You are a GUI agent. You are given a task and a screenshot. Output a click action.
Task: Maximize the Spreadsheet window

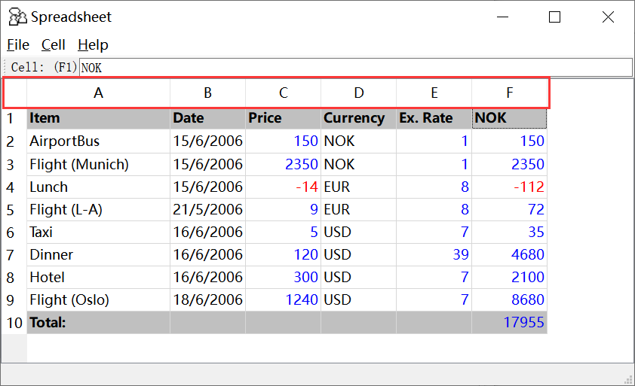tap(554, 17)
